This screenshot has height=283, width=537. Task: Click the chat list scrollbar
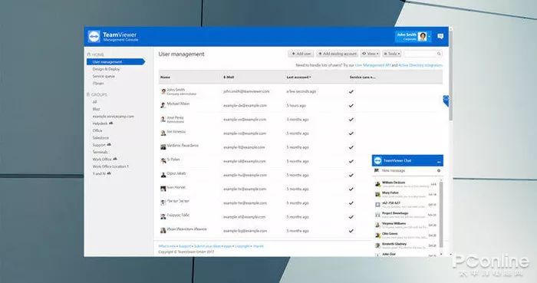pos(441,214)
